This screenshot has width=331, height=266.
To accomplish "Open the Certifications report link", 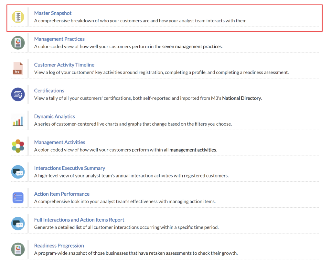I will click(x=49, y=91).
